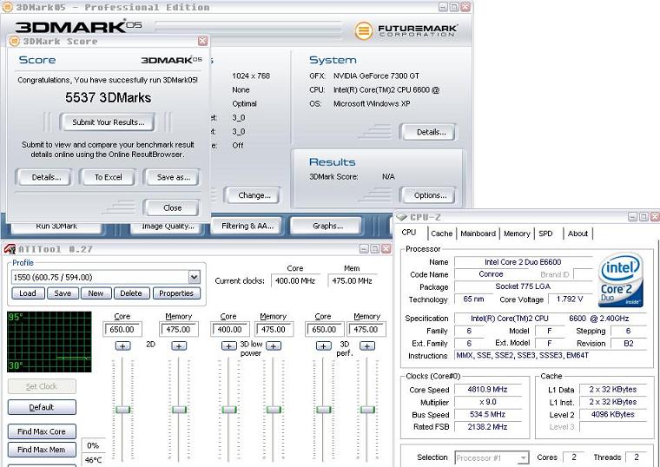Click the 3D low power Memory field
Image resolution: width=660 pixels, height=467 pixels.
(274, 329)
